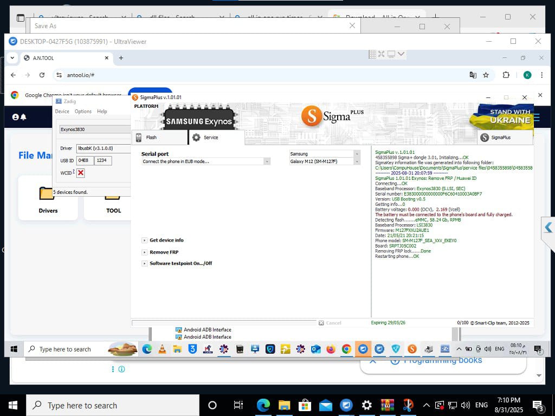Open the Drivers folder card
The image size is (555, 416).
[x=48, y=198]
